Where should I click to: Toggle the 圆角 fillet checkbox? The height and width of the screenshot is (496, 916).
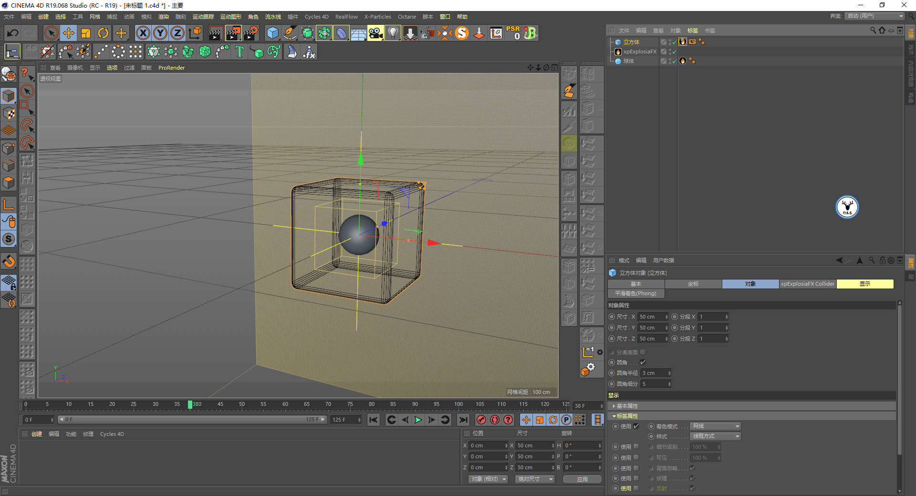point(643,362)
